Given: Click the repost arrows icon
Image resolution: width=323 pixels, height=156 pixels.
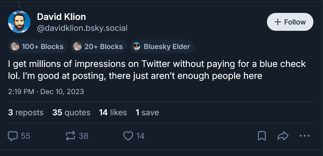Looking at the screenshot, I should tap(71, 136).
